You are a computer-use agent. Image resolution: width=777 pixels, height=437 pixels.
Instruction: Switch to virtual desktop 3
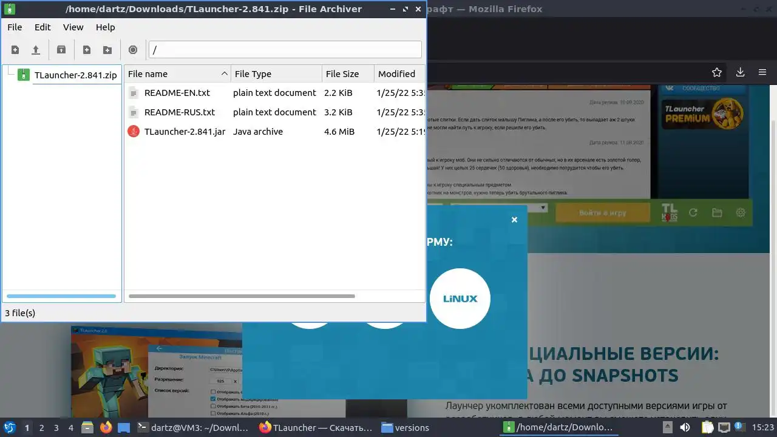coord(56,427)
